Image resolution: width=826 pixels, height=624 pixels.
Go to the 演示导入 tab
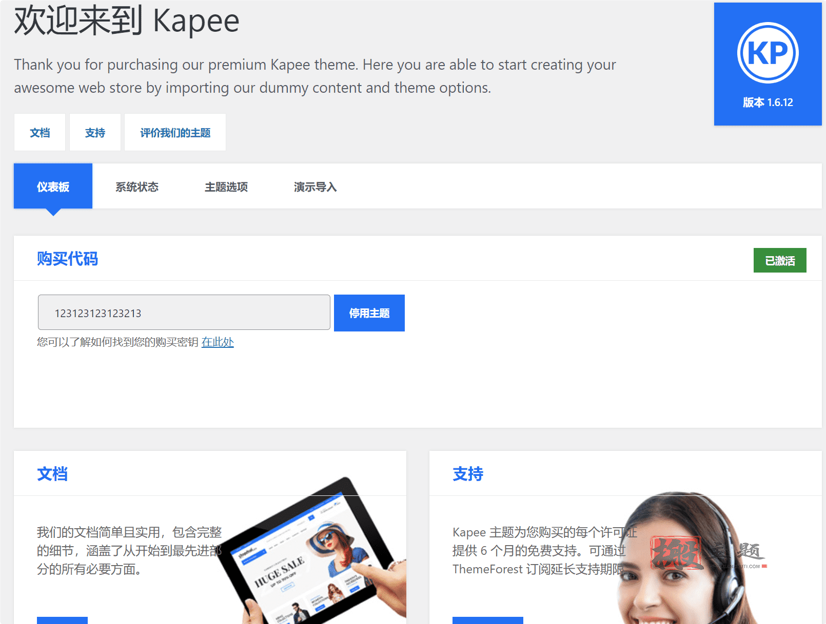315,187
